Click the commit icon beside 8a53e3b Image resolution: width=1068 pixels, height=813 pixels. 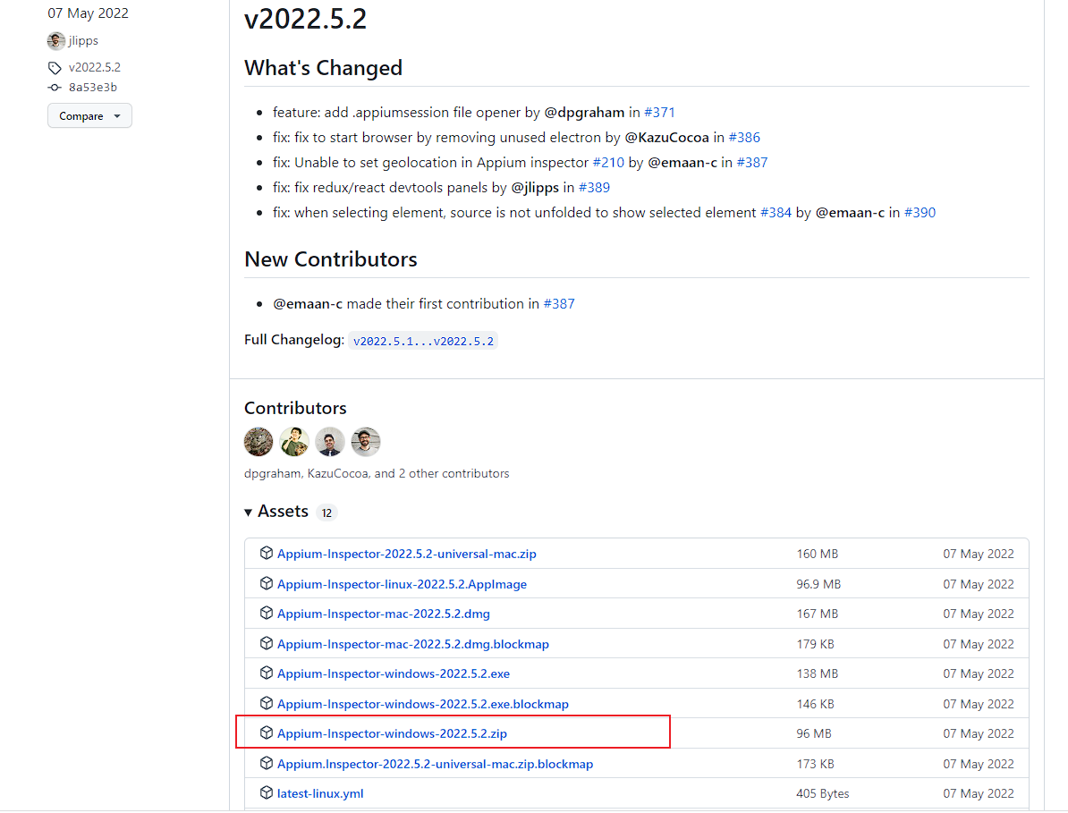click(x=55, y=87)
